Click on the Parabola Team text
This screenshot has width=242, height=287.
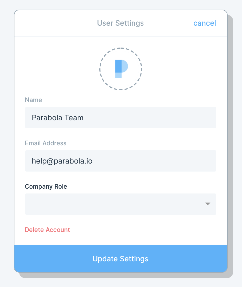click(x=58, y=118)
